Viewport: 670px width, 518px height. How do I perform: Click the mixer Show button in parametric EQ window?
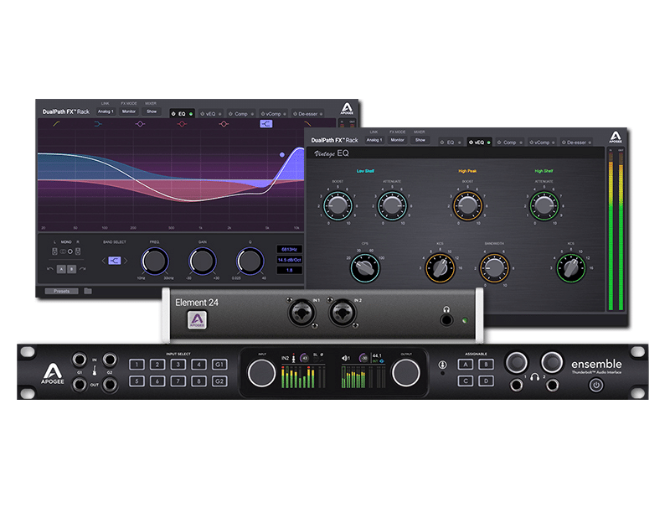tap(152, 111)
